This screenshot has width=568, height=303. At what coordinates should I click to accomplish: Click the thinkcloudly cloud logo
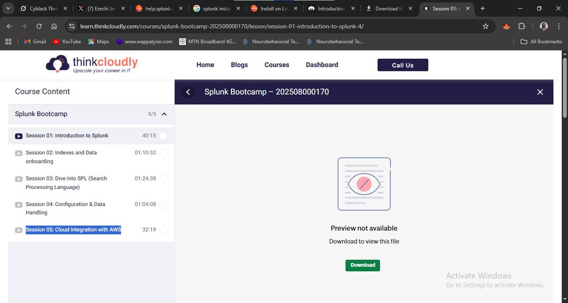coord(57,63)
